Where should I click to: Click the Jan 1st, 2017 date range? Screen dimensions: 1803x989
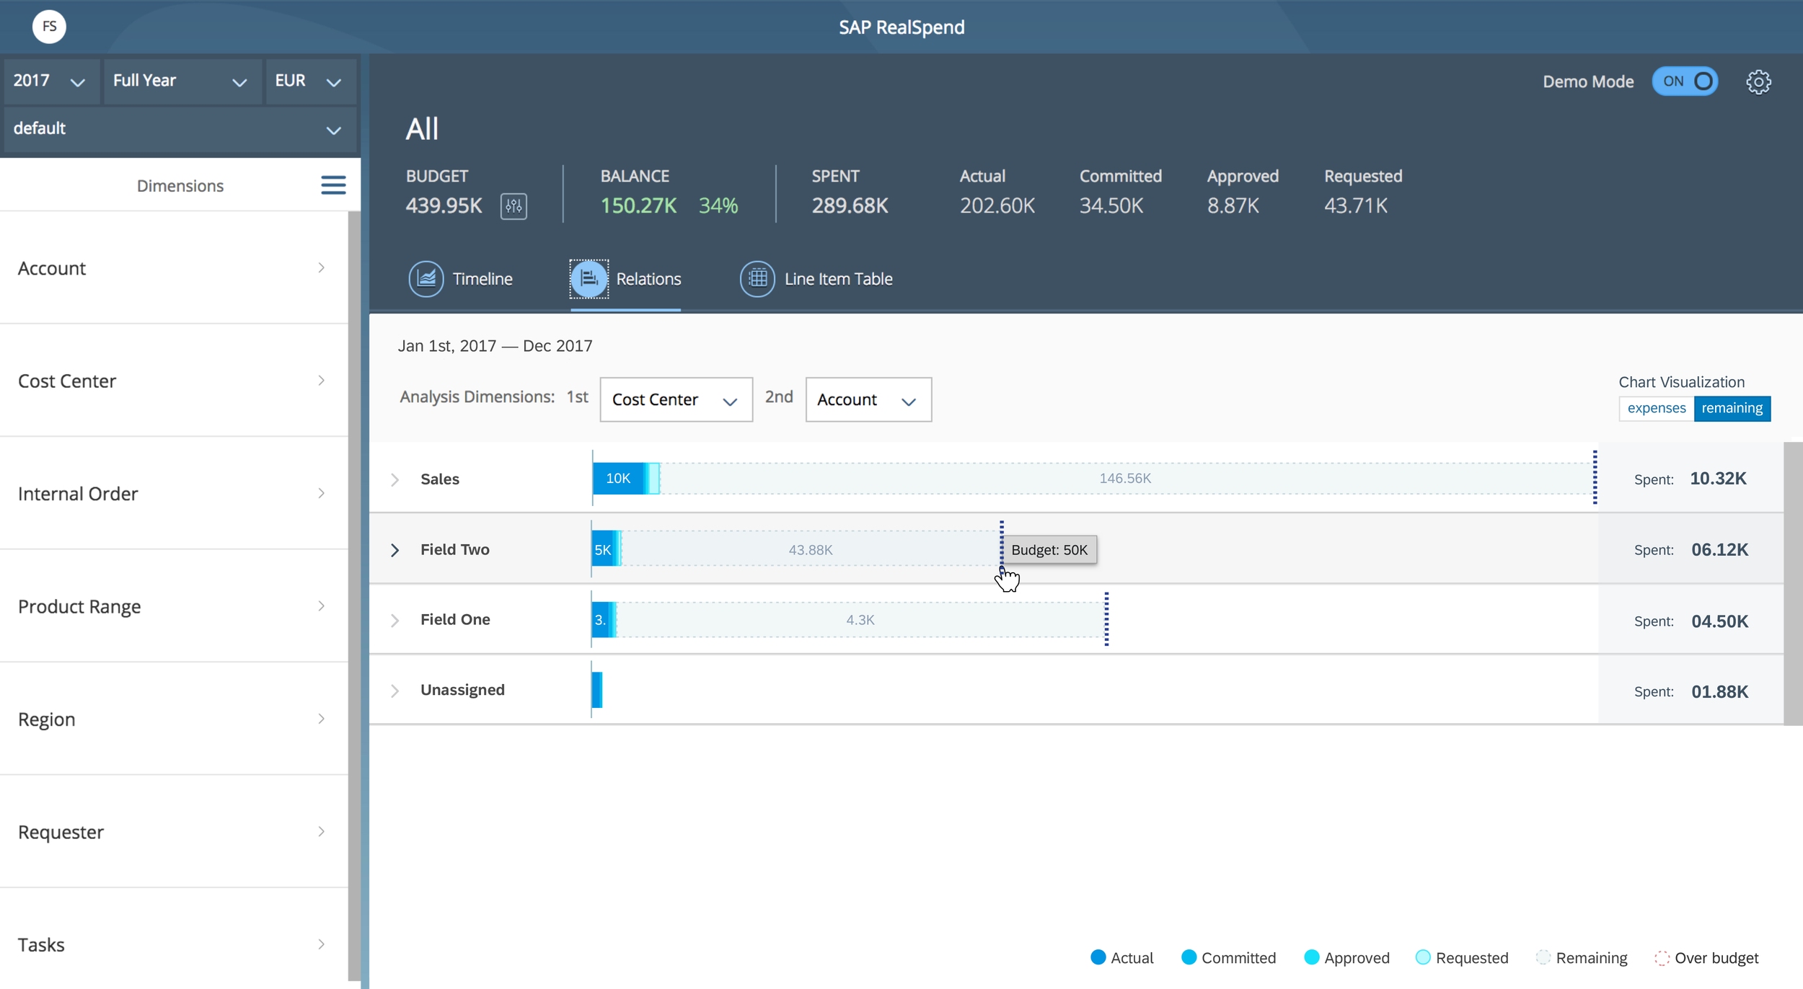[495, 346]
